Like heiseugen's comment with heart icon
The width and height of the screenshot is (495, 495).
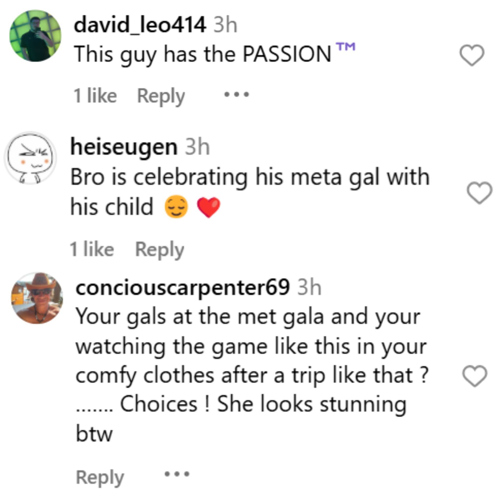pyautogui.click(x=479, y=193)
